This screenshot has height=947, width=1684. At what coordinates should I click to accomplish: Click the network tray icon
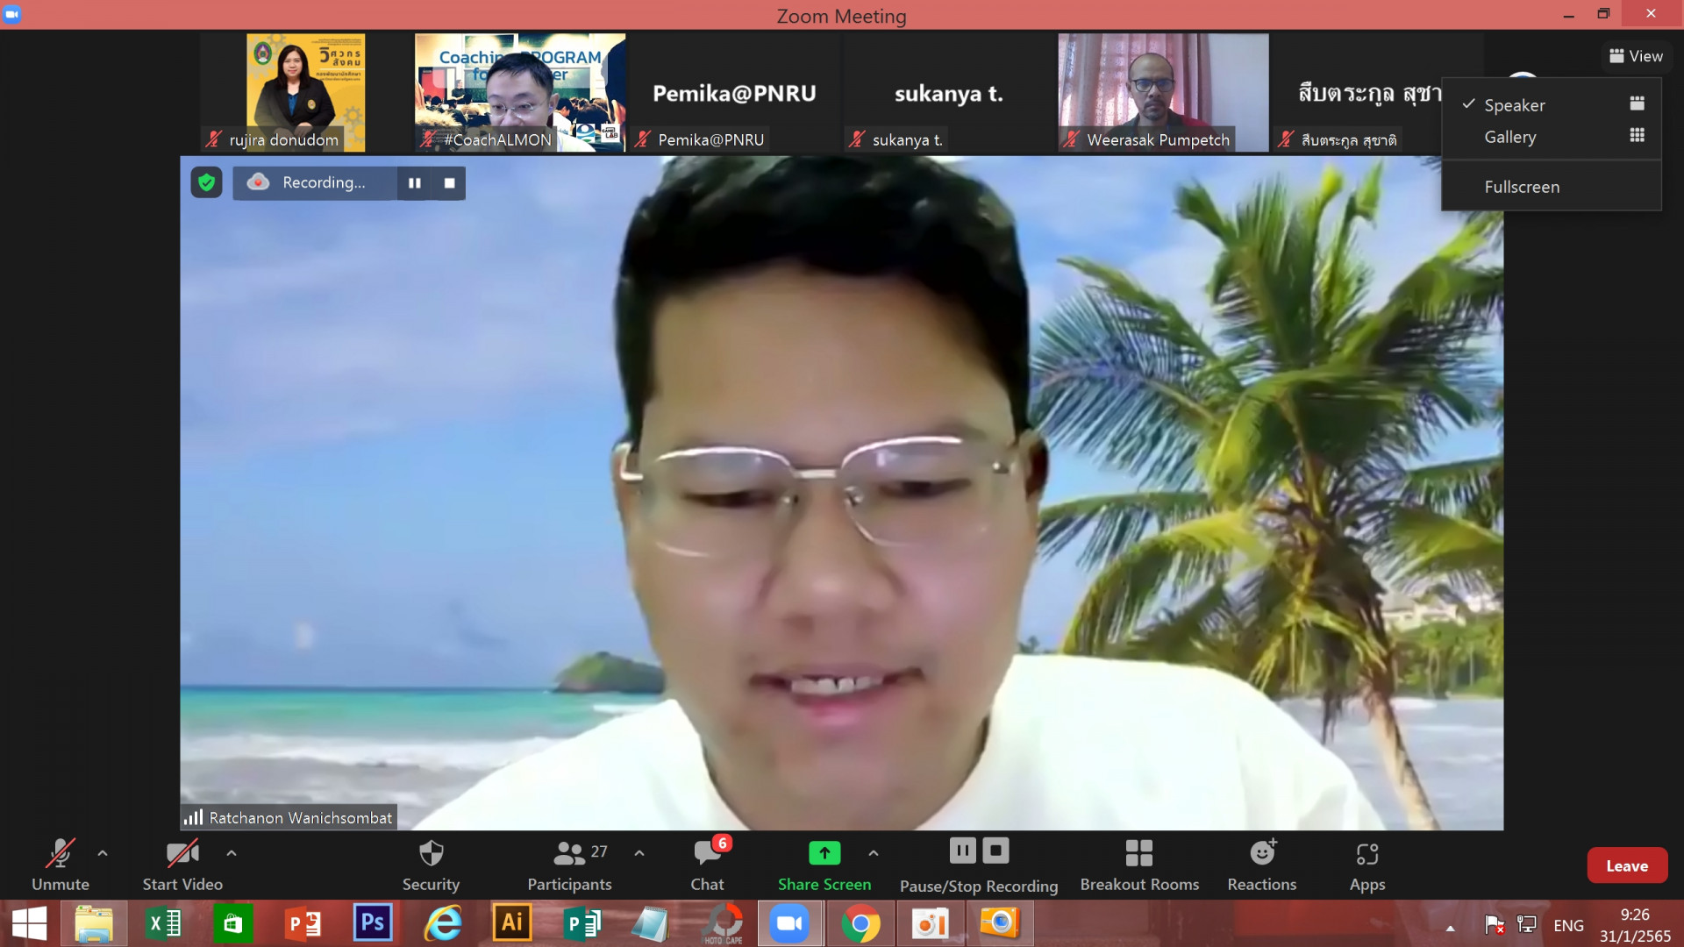coord(1527,925)
